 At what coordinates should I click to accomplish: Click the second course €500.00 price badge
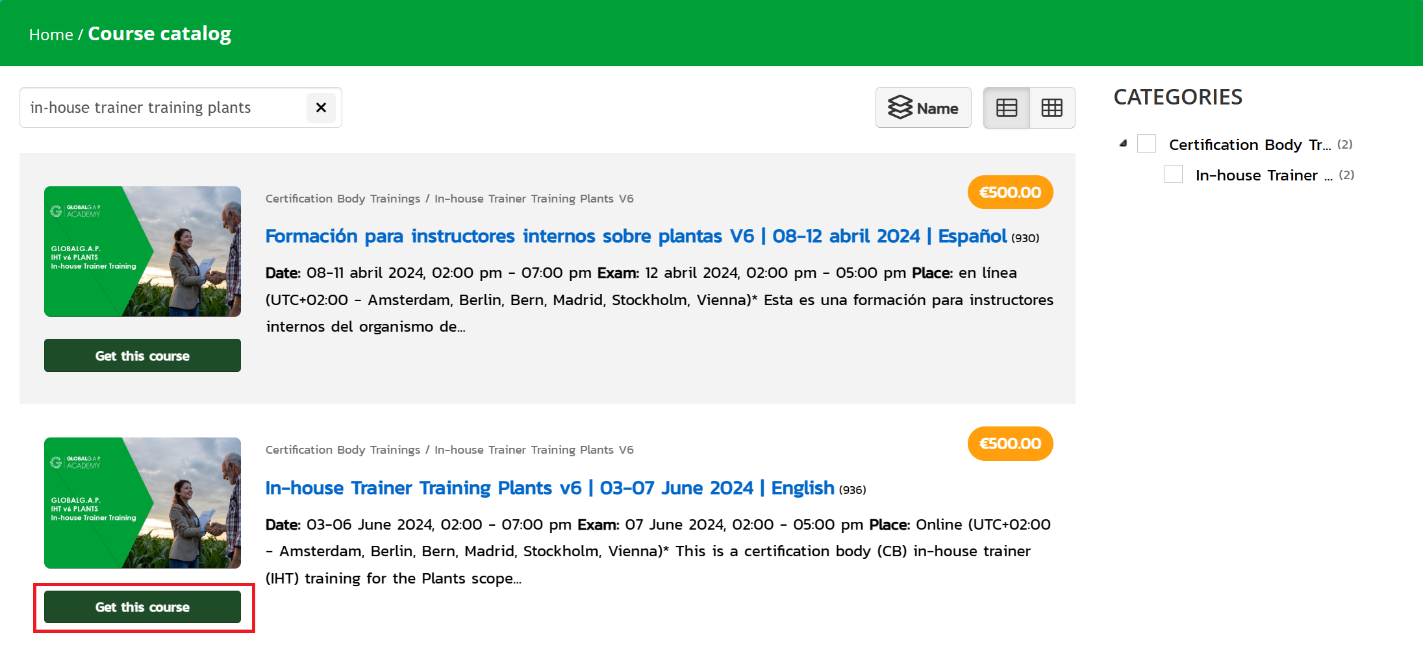pos(1009,444)
